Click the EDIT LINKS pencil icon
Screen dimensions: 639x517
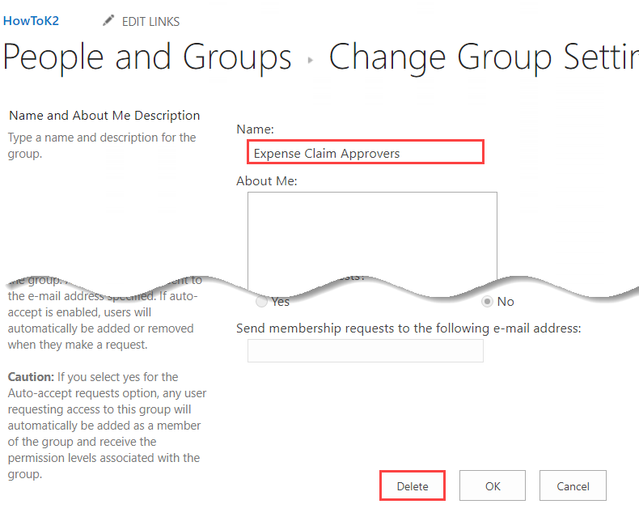pyautogui.click(x=108, y=20)
